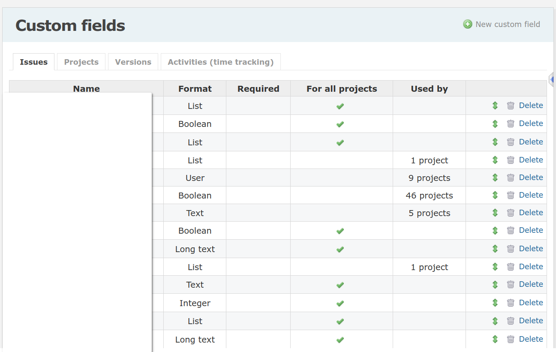Viewport: 556px width, 352px height.
Task: Click reorder arrows on the Boolean row used by 46 projects
Action: 495,195
